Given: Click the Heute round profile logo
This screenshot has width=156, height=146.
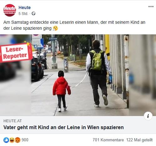Looking at the screenshot, I should click(x=10, y=10).
